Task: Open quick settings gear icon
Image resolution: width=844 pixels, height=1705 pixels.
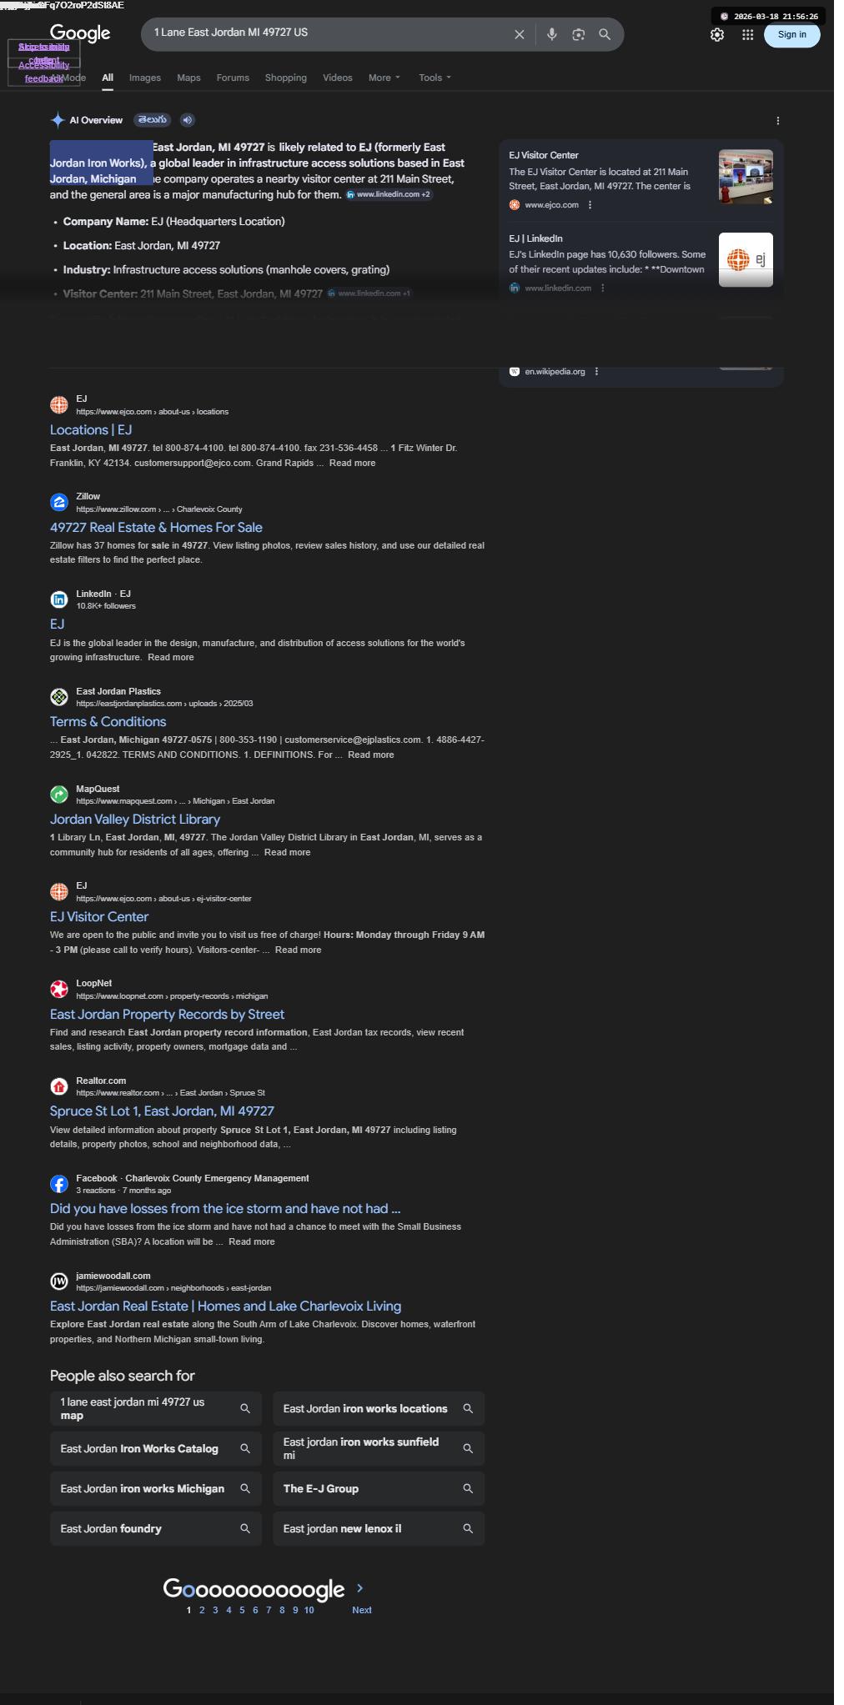Action: pyautogui.click(x=717, y=35)
